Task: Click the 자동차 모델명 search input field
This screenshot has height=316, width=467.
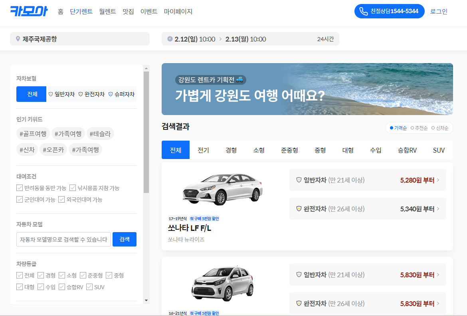Action: pos(63,239)
